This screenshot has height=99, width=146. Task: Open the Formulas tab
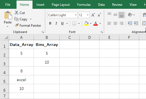tap(84, 5)
